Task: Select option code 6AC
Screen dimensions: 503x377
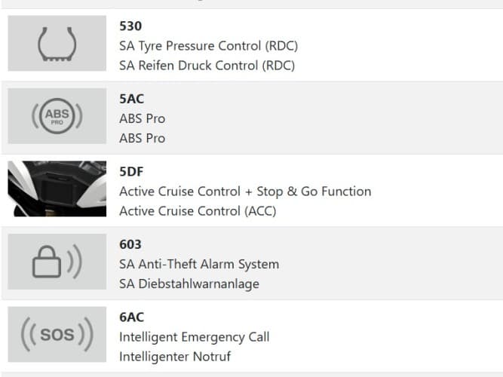Action: [x=131, y=317]
